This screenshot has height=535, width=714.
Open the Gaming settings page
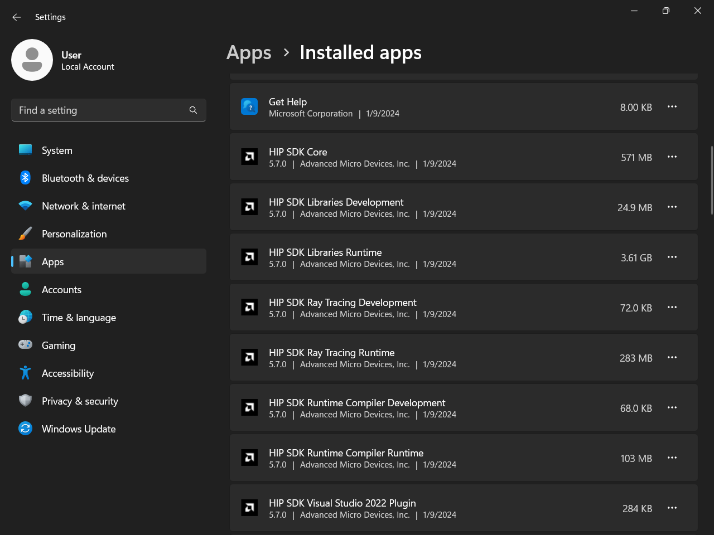tap(59, 346)
